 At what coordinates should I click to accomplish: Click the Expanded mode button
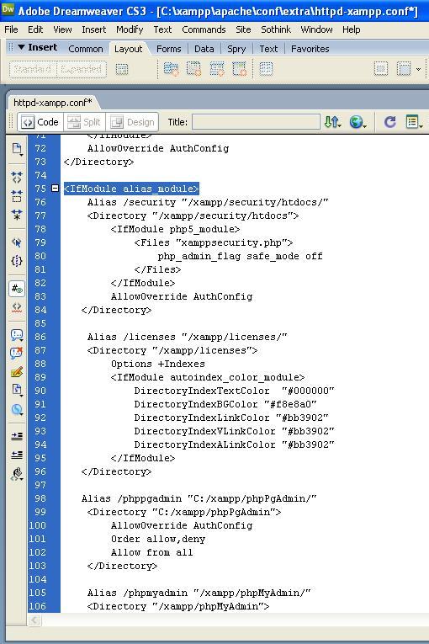tap(82, 69)
